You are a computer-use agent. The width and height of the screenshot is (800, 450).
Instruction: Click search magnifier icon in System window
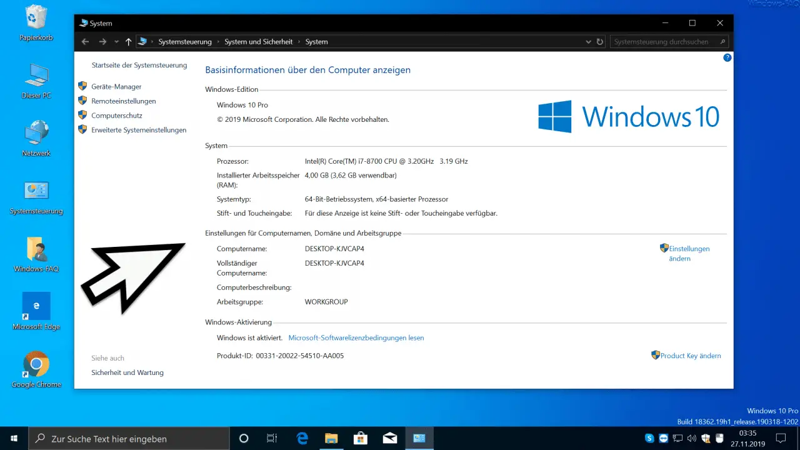[723, 42]
